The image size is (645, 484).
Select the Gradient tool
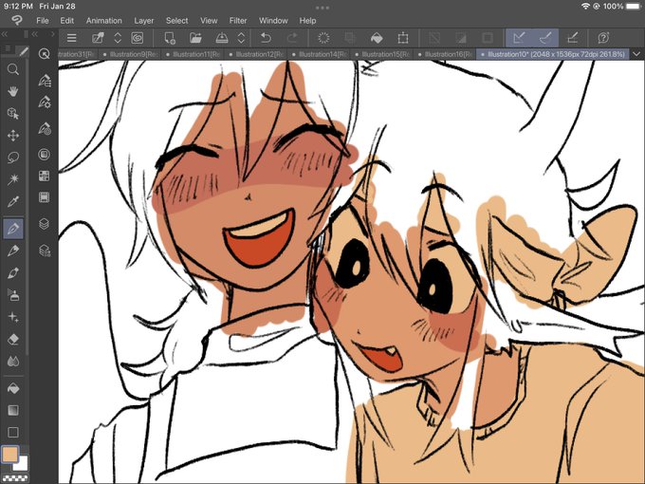[x=13, y=410]
